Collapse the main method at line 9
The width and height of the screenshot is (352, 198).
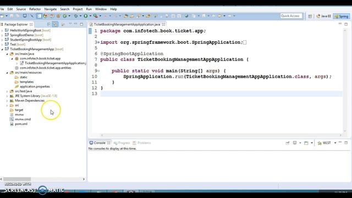pos(98,71)
